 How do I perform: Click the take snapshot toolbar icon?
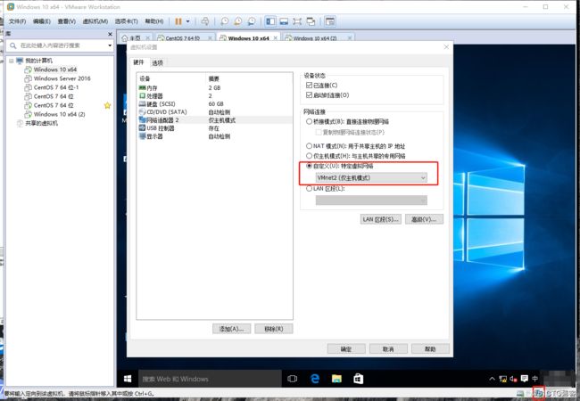coord(224,21)
